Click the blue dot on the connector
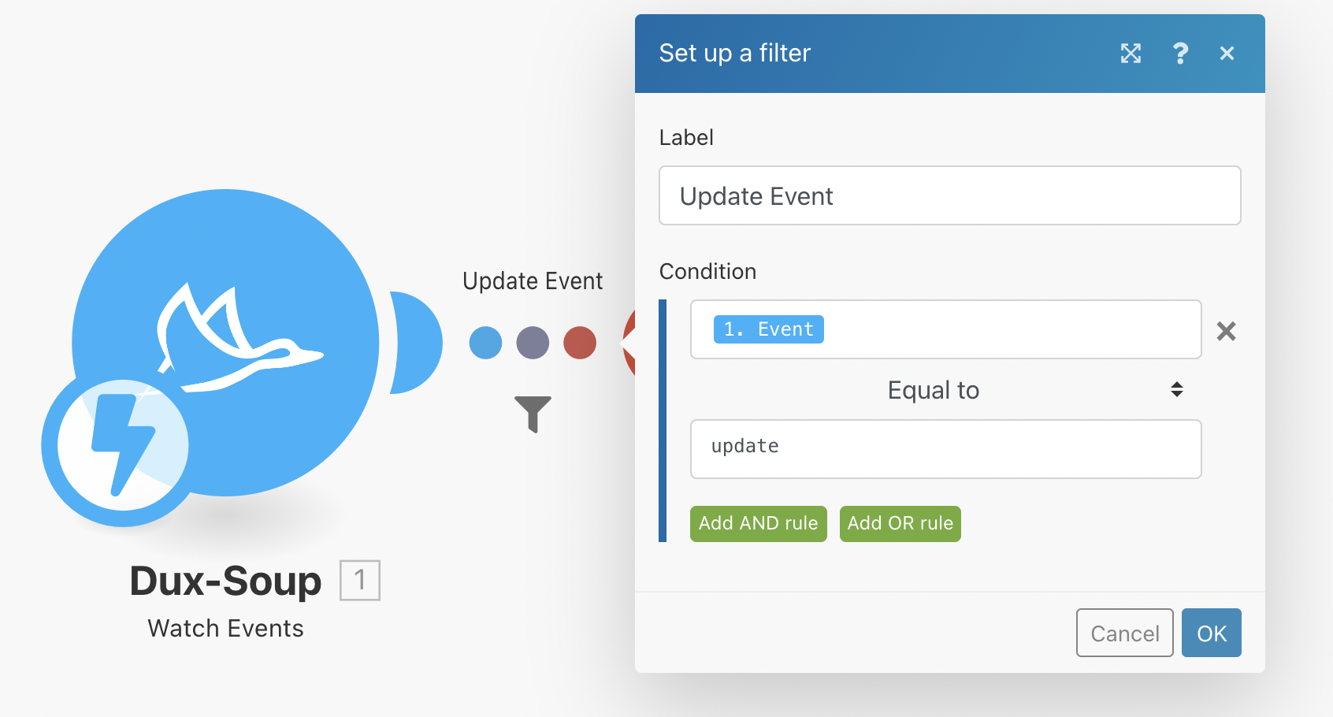The image size is (1333, 717). click(x=485, y=343)
